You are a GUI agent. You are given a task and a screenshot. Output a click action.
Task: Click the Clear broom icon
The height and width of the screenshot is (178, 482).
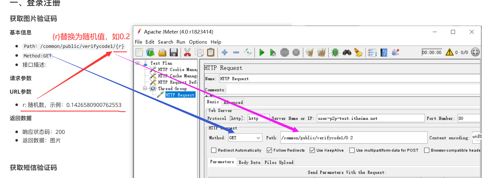[310, 52]
